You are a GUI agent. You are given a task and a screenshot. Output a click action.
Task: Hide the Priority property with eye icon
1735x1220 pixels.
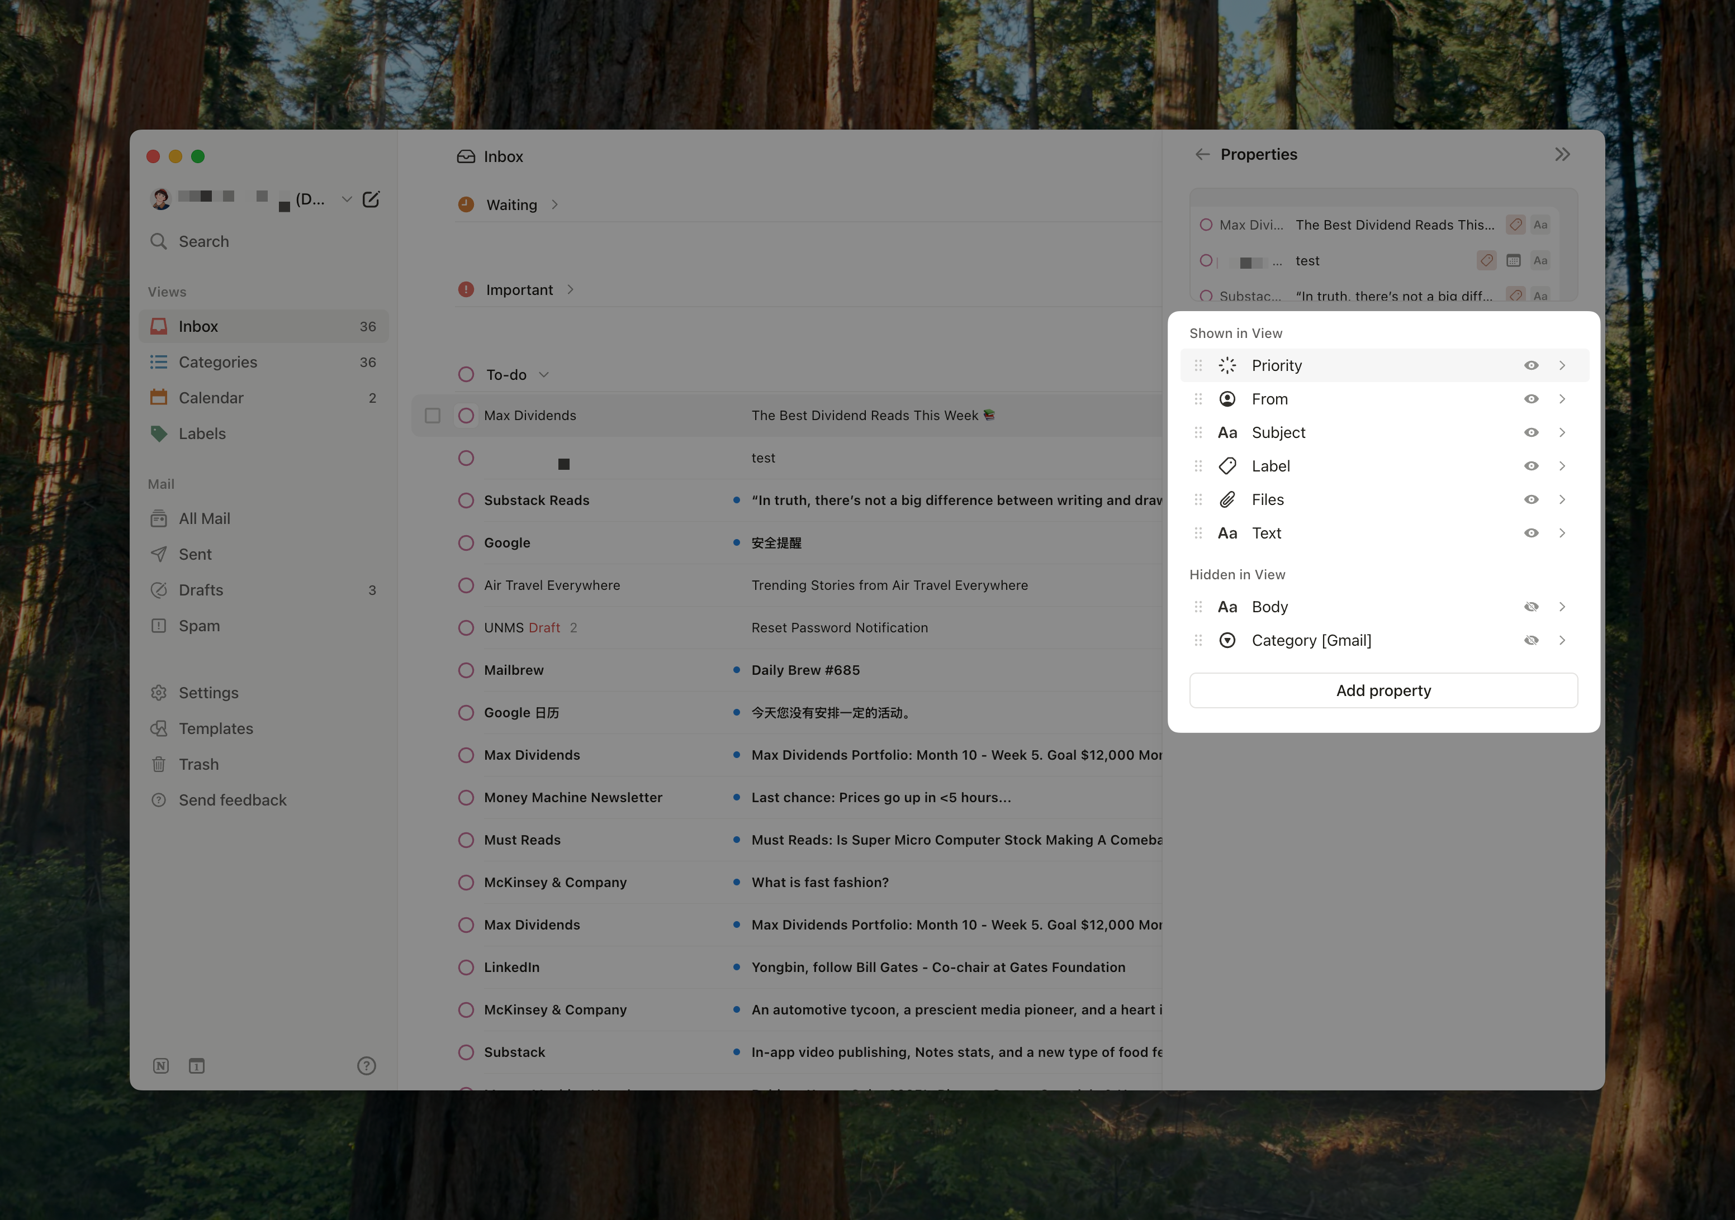pyautogui.click(x=1531, y=366)
